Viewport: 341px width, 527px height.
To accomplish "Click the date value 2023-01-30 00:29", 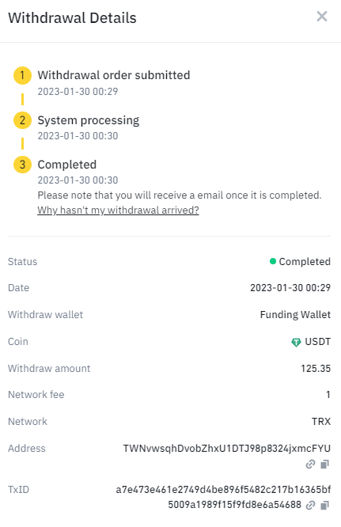I will (x=290, y=288).
